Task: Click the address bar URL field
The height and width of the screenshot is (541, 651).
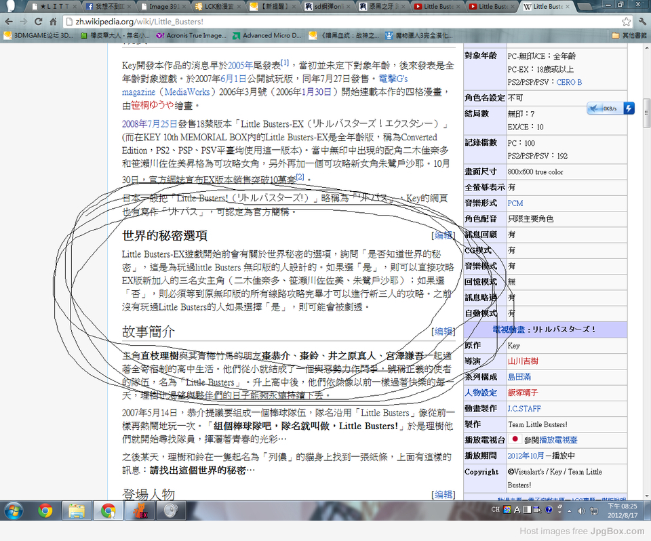Action: pos(339,22)
